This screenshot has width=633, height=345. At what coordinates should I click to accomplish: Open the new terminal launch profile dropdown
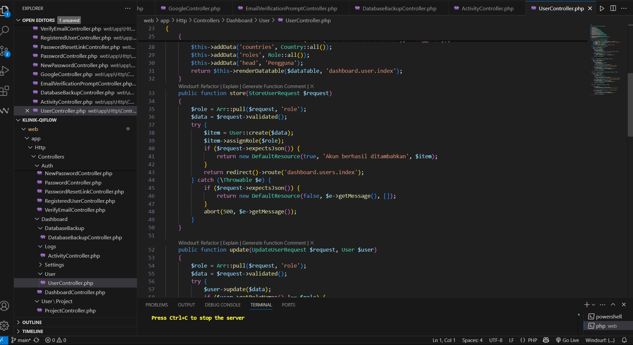[593, 304]
